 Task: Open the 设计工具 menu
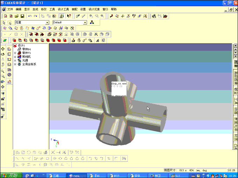tap(63, 9)
